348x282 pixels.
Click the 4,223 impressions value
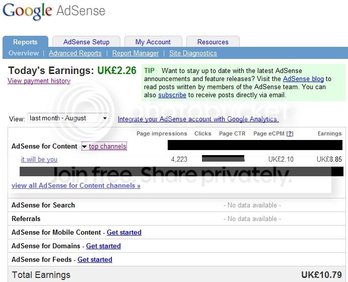[179, 159]
